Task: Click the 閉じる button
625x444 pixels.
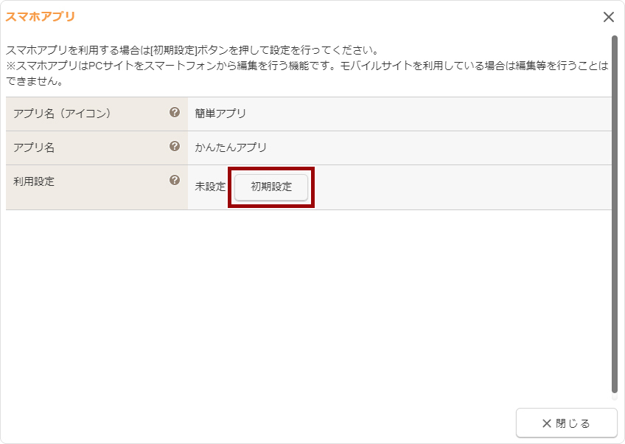Action: (566, 423)
